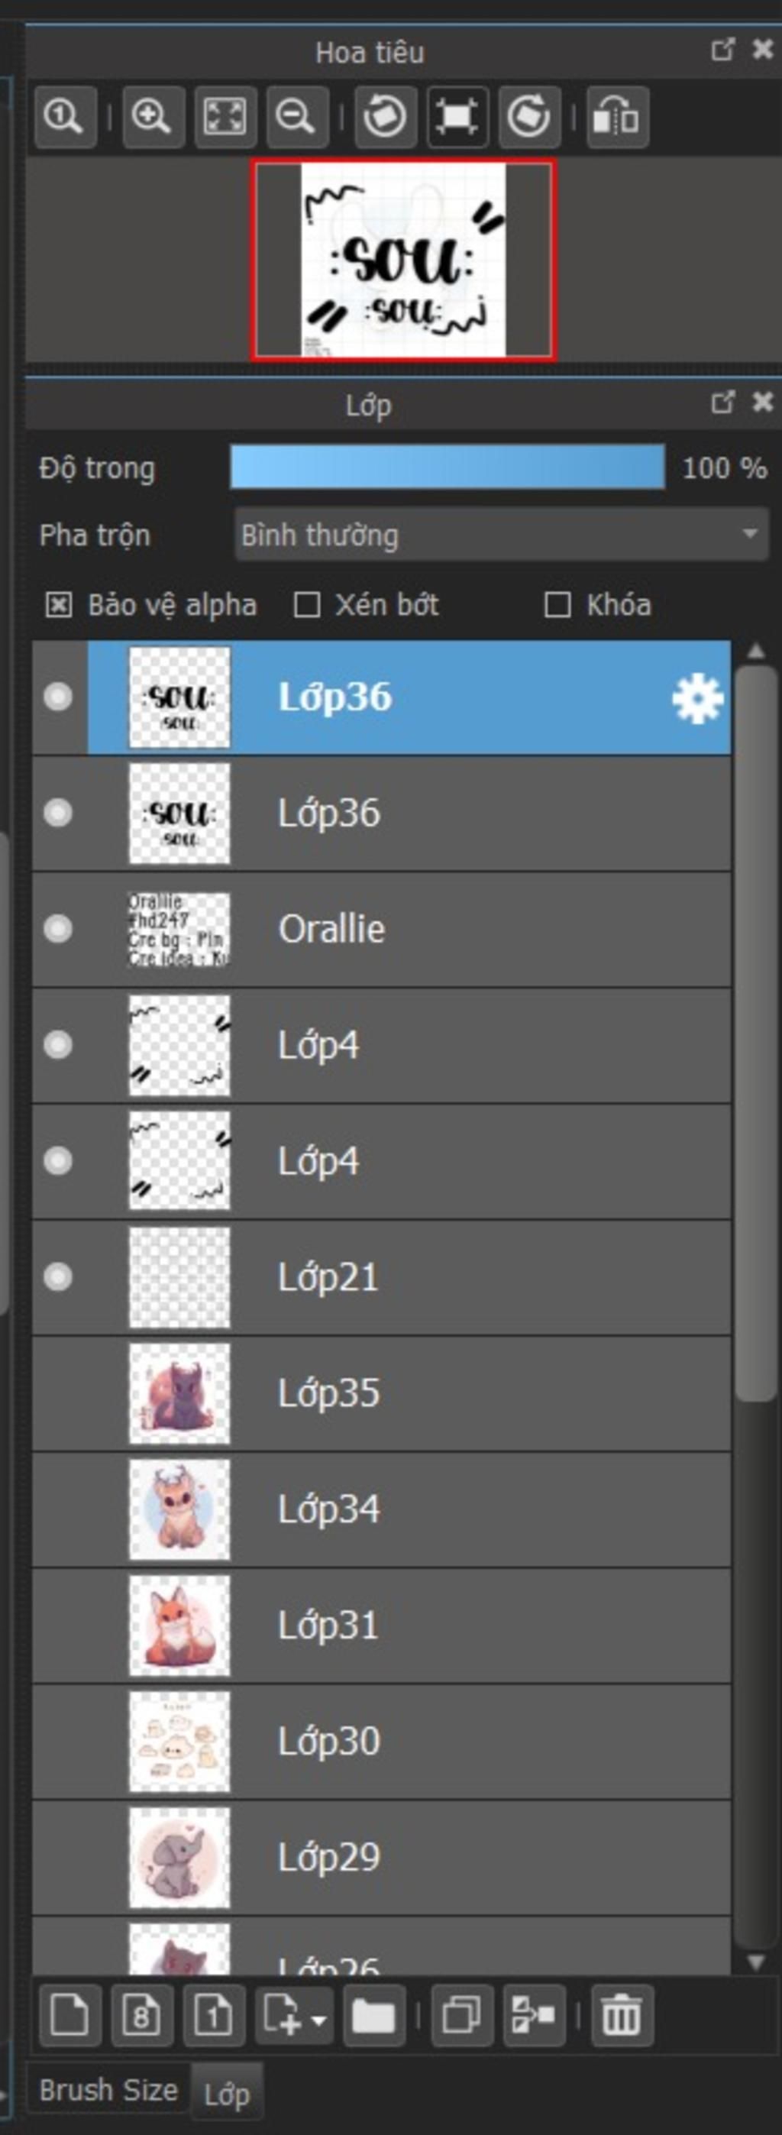Select the Lớp35 layer
The image size is (782, 2135).
381,1393
